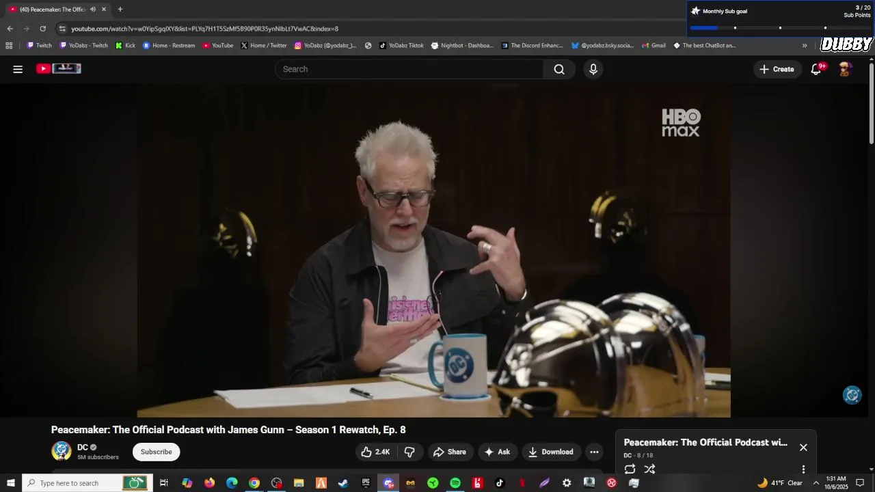View site information icon in address bar

(62, 29)
